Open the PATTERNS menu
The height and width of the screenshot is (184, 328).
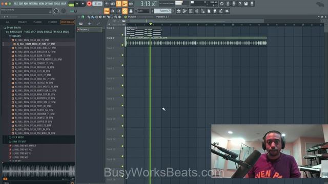coord(33,4)
